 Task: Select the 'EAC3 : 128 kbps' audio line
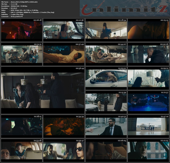click(33, 12)
